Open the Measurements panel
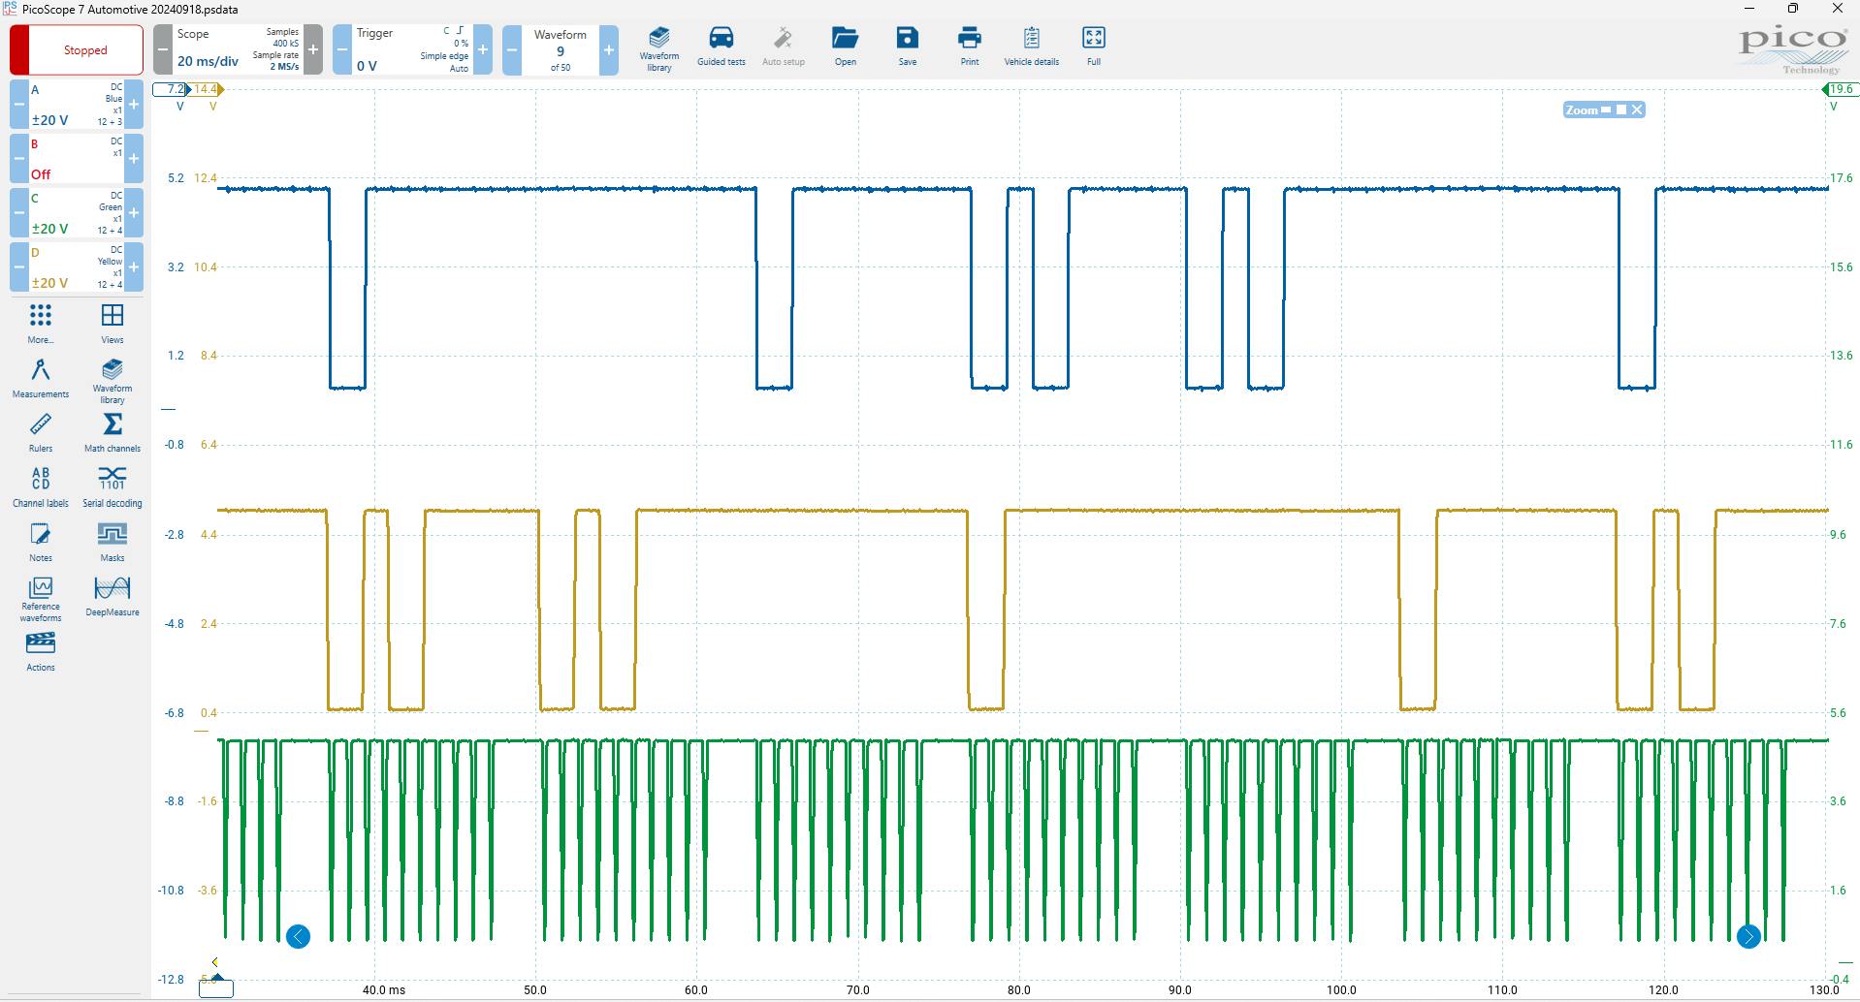This screenshot has width=1860, height=1002. tap(40, 377)
